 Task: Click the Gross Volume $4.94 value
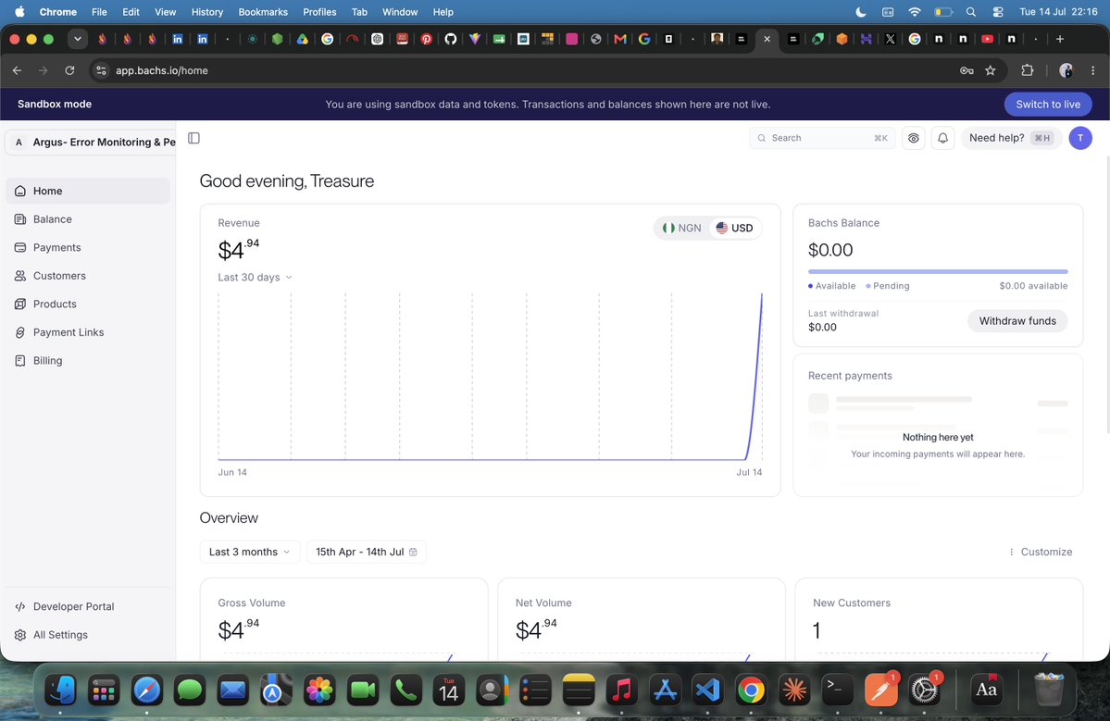tap(239, 629)
